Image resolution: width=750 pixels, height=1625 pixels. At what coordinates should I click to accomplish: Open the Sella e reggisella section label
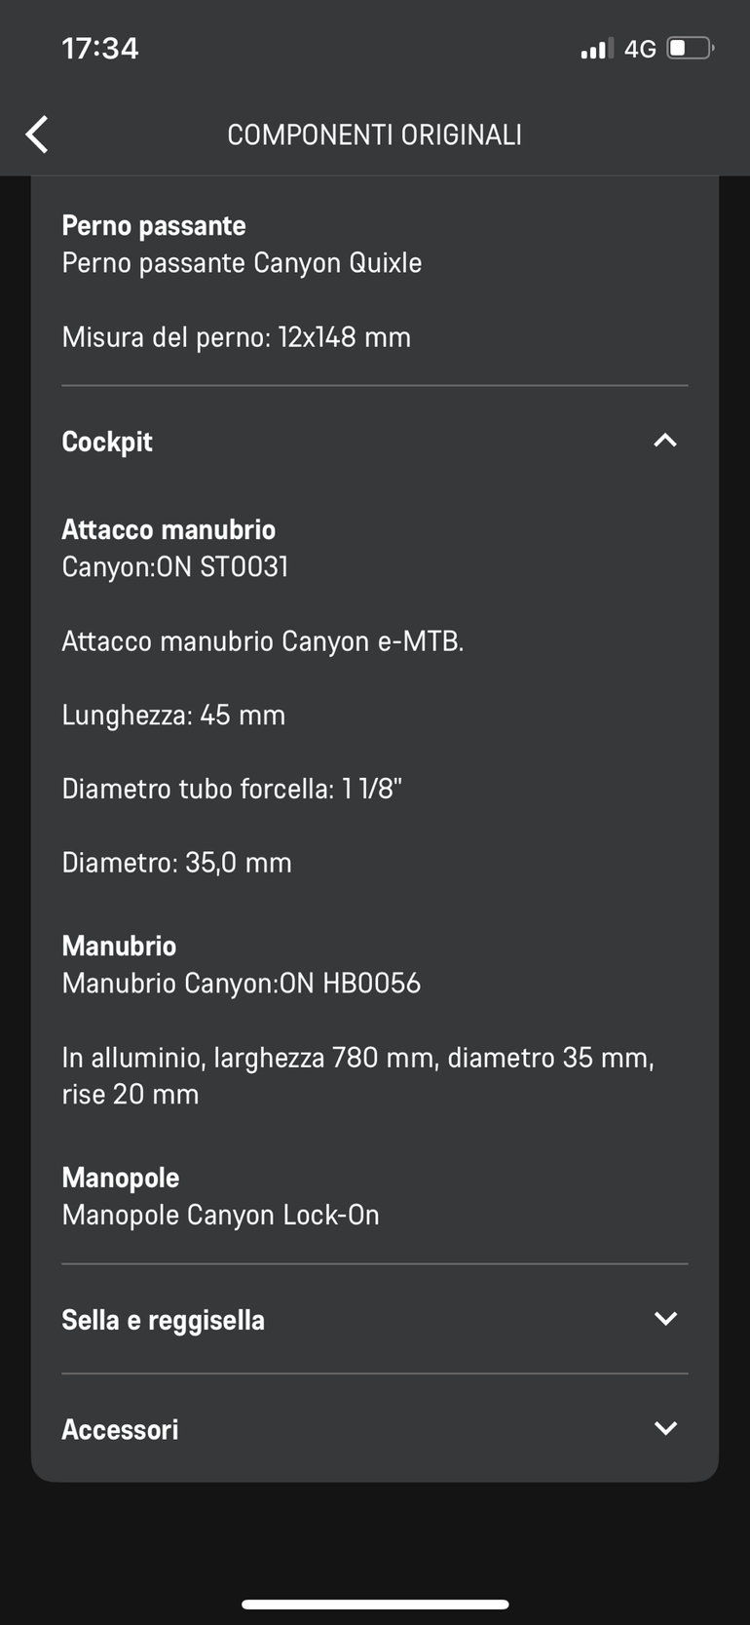(163, 1320)
